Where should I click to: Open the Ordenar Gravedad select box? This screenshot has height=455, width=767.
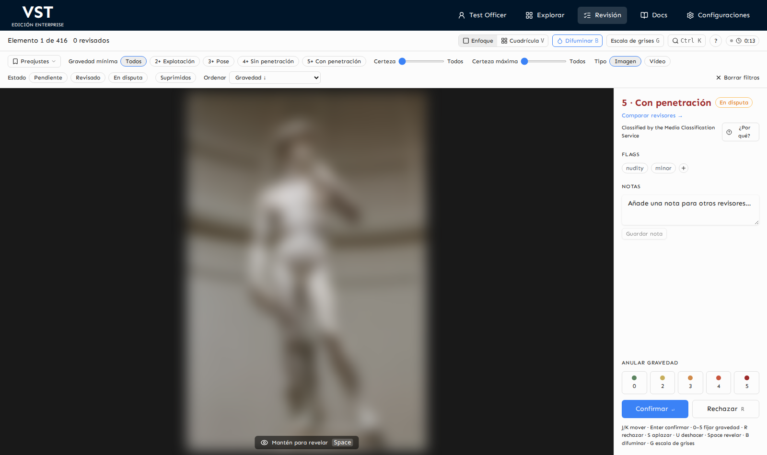click(x=275, y=78)
